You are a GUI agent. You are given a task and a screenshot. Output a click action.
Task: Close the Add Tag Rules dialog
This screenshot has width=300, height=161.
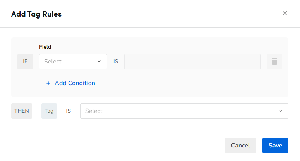point(285,13)
